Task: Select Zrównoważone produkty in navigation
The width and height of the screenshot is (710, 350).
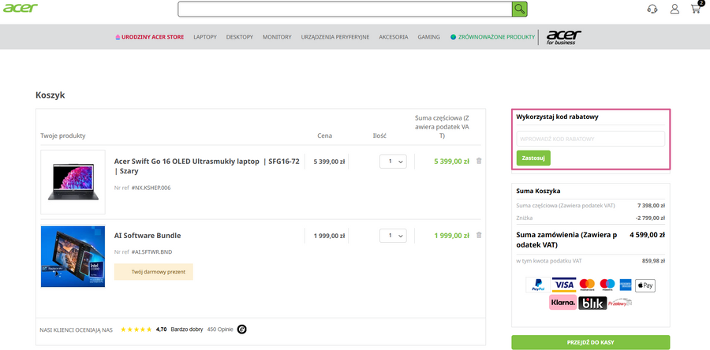Action: [492, 37]
